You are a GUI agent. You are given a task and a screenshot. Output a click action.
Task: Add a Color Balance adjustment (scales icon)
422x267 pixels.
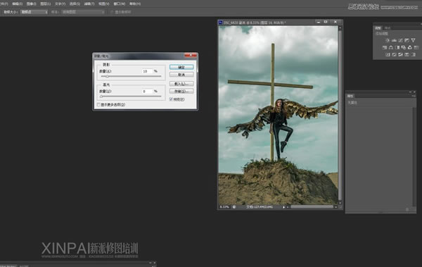pyautogui.click(x=391, y=47)
